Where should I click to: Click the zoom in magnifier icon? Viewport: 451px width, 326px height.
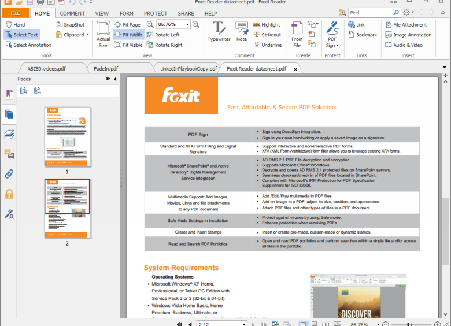(196, 24)
